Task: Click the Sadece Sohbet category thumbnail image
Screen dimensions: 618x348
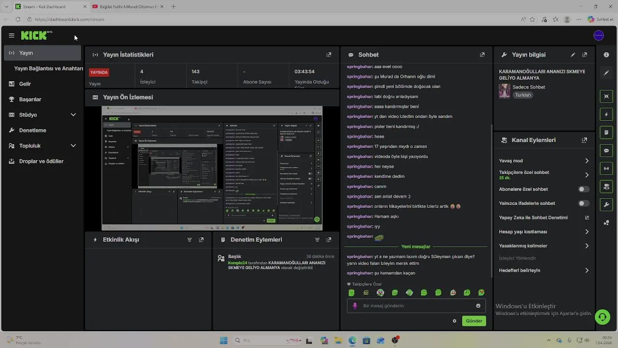Action: tap(505, 91)
